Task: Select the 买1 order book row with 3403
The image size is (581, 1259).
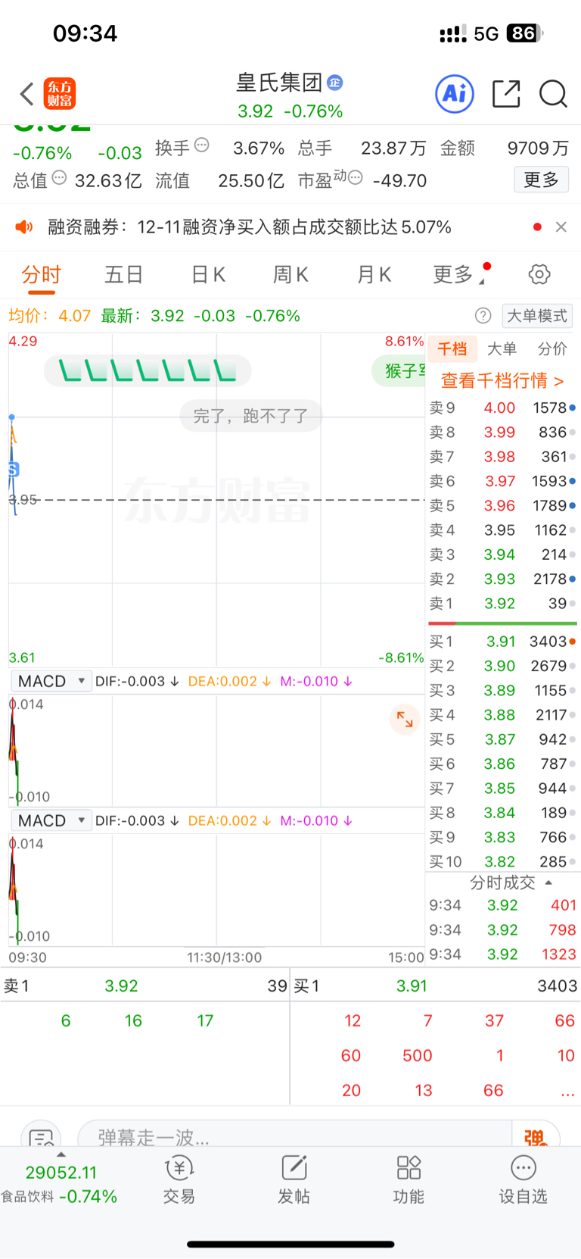Action: click(x=502, y=642)
